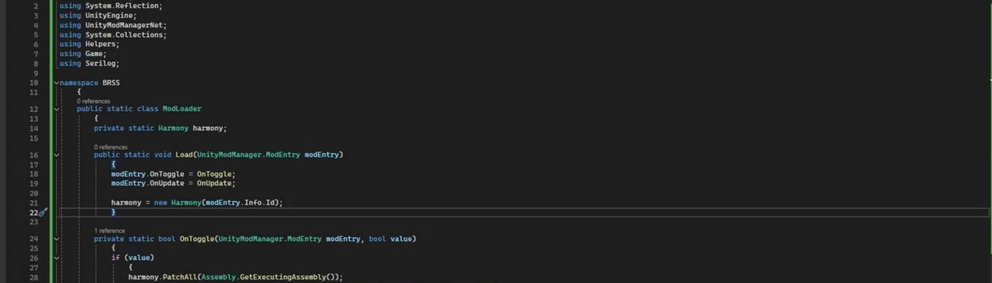The height and width of the screenshot is (283, 992).
Task: Select line number 22 in the gutter
Action: (33, 212)
